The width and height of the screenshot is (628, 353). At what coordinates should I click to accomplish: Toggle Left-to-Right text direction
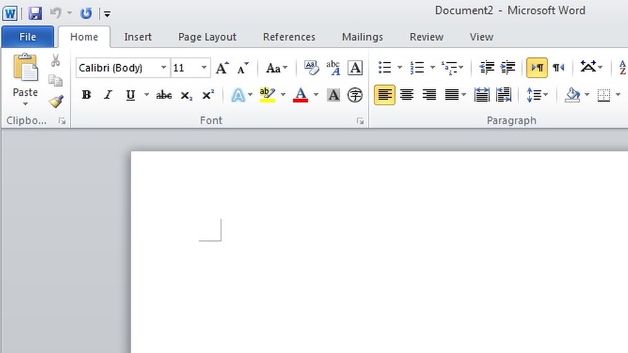pyautogui.click(x=537, y=68)
